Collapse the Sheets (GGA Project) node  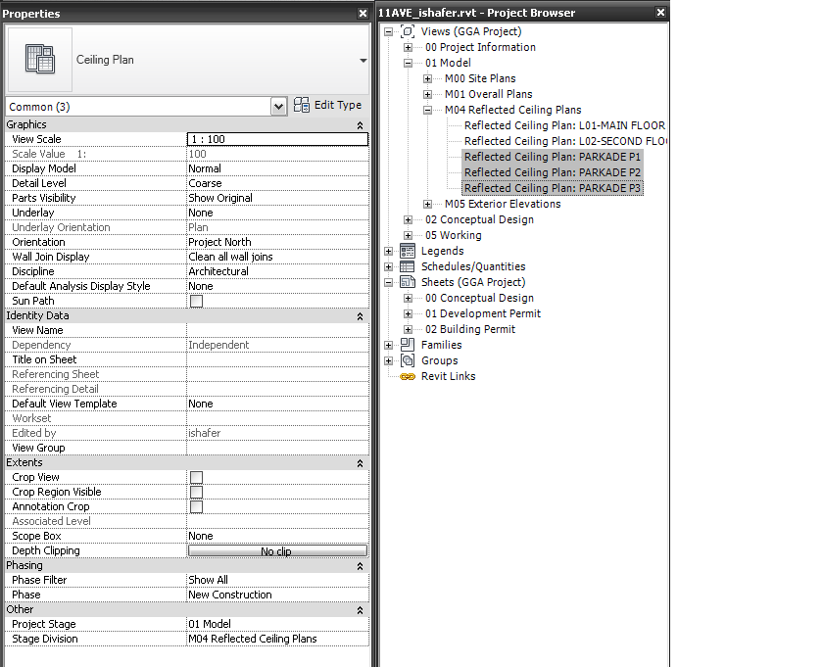click(388, 282)
